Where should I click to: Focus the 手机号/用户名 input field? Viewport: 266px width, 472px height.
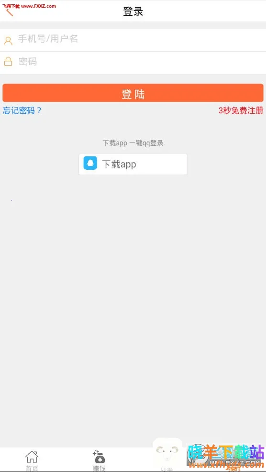[x=133, y=40]
